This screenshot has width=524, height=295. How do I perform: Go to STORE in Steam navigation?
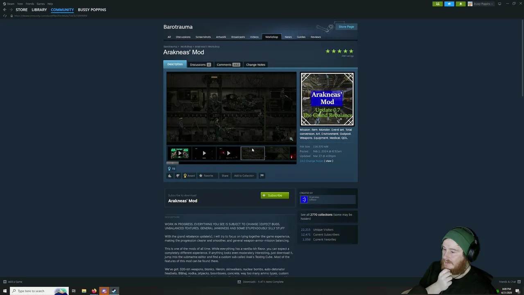coord(22,10)
